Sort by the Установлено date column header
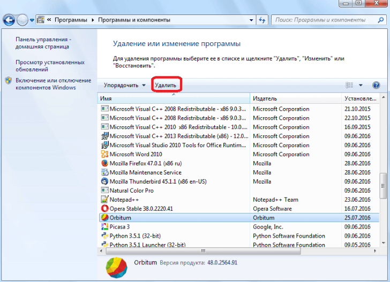The image size is (390, 282). (x=361, y=98)
